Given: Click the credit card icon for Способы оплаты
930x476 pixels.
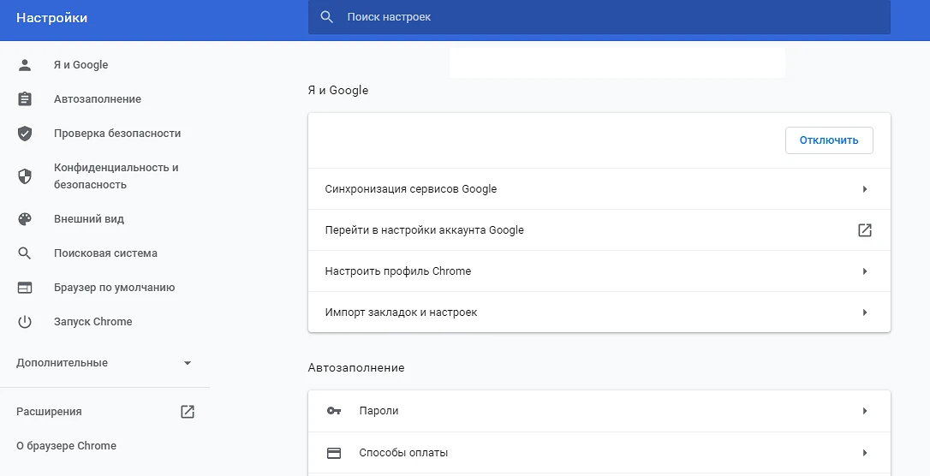Looking at the screenshot, I should point(334,453).
